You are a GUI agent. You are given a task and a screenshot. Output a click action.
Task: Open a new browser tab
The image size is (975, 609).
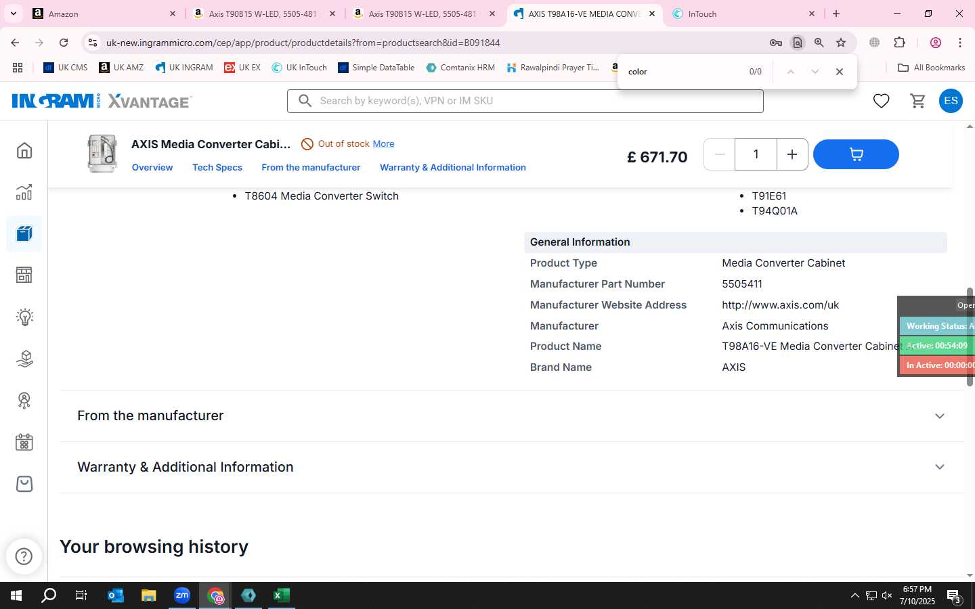point(836,14)
